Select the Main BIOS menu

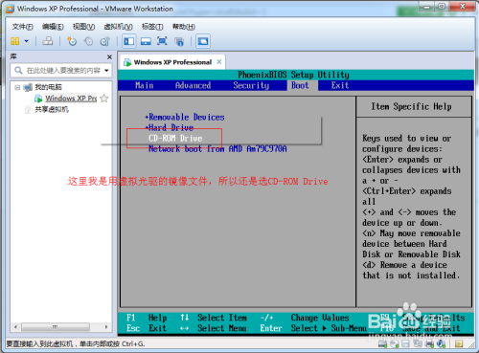click(x=145, y=85)
